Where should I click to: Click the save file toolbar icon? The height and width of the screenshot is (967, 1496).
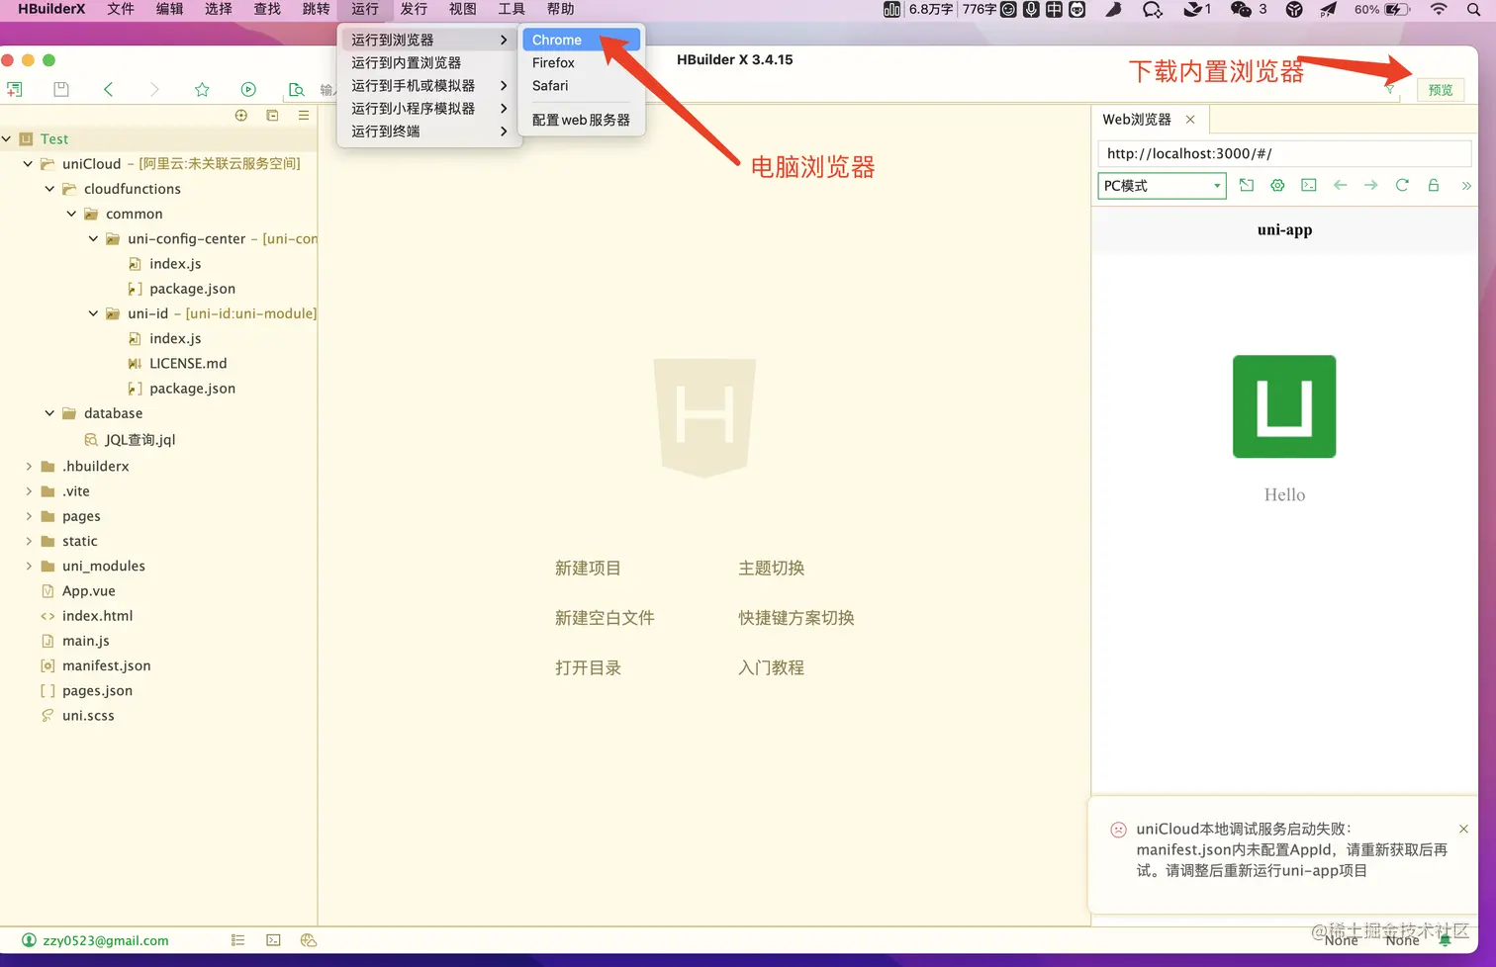point(61,89)
